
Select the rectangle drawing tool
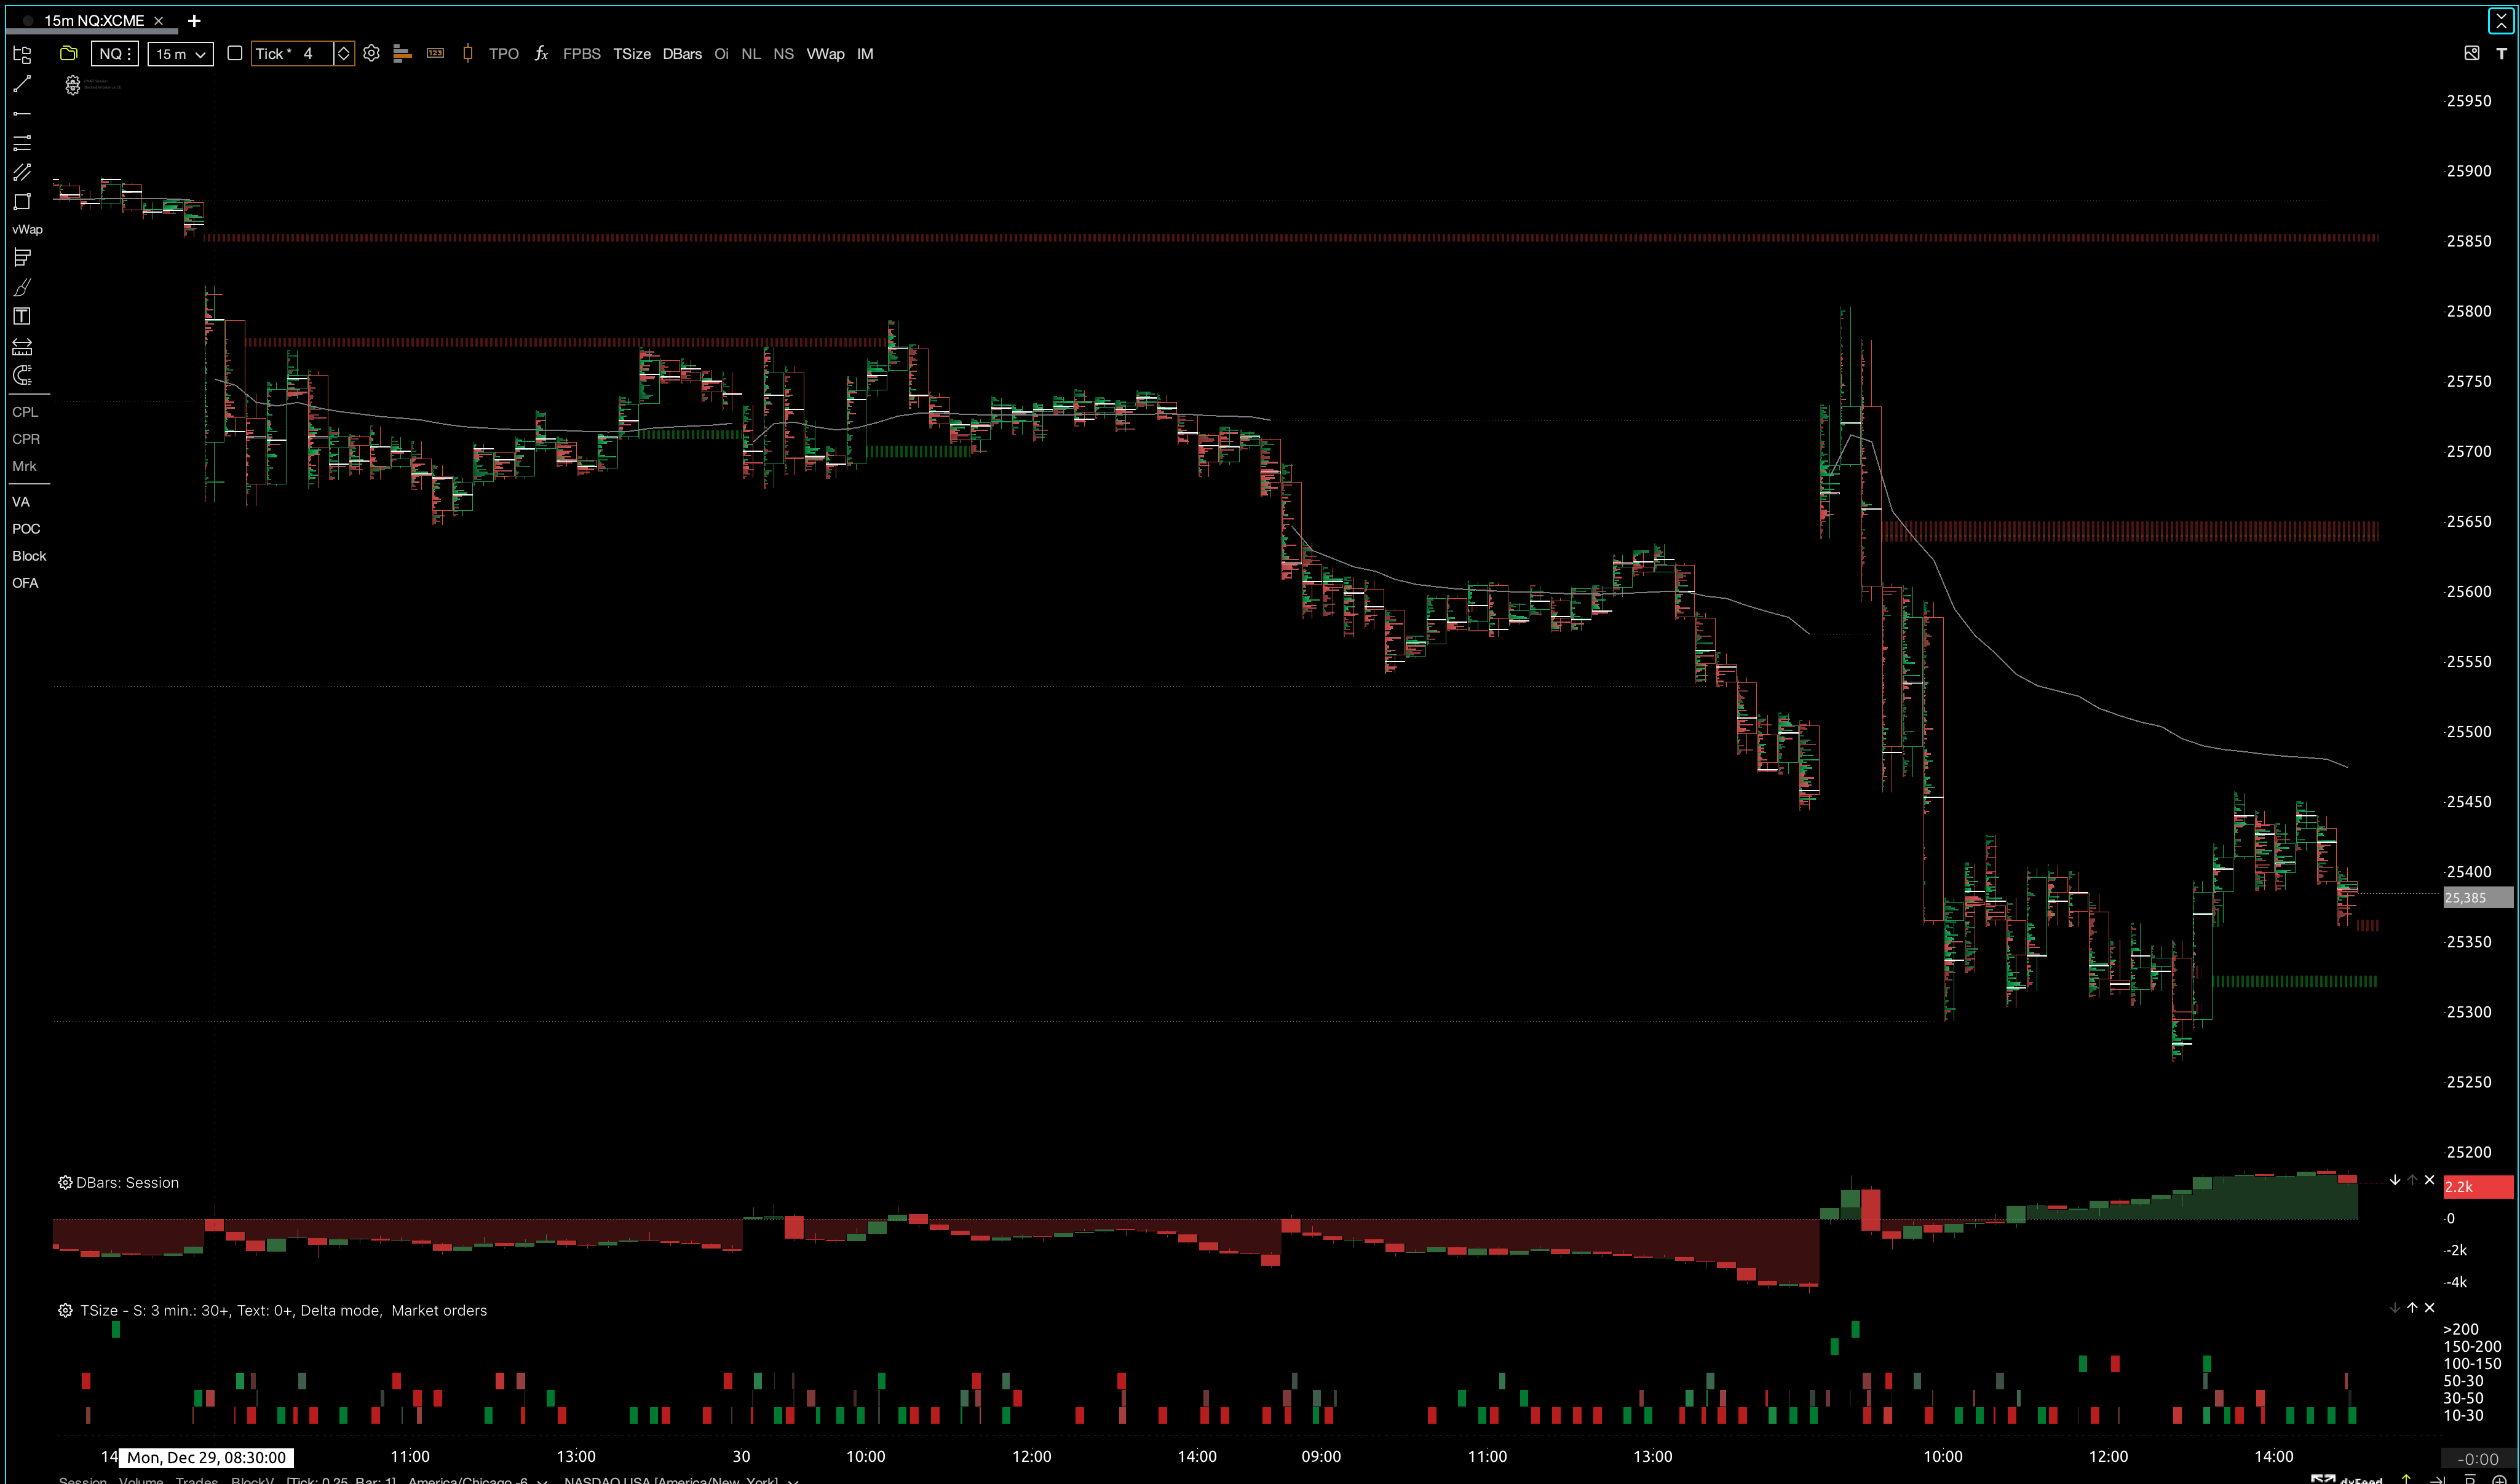point(22,202)
